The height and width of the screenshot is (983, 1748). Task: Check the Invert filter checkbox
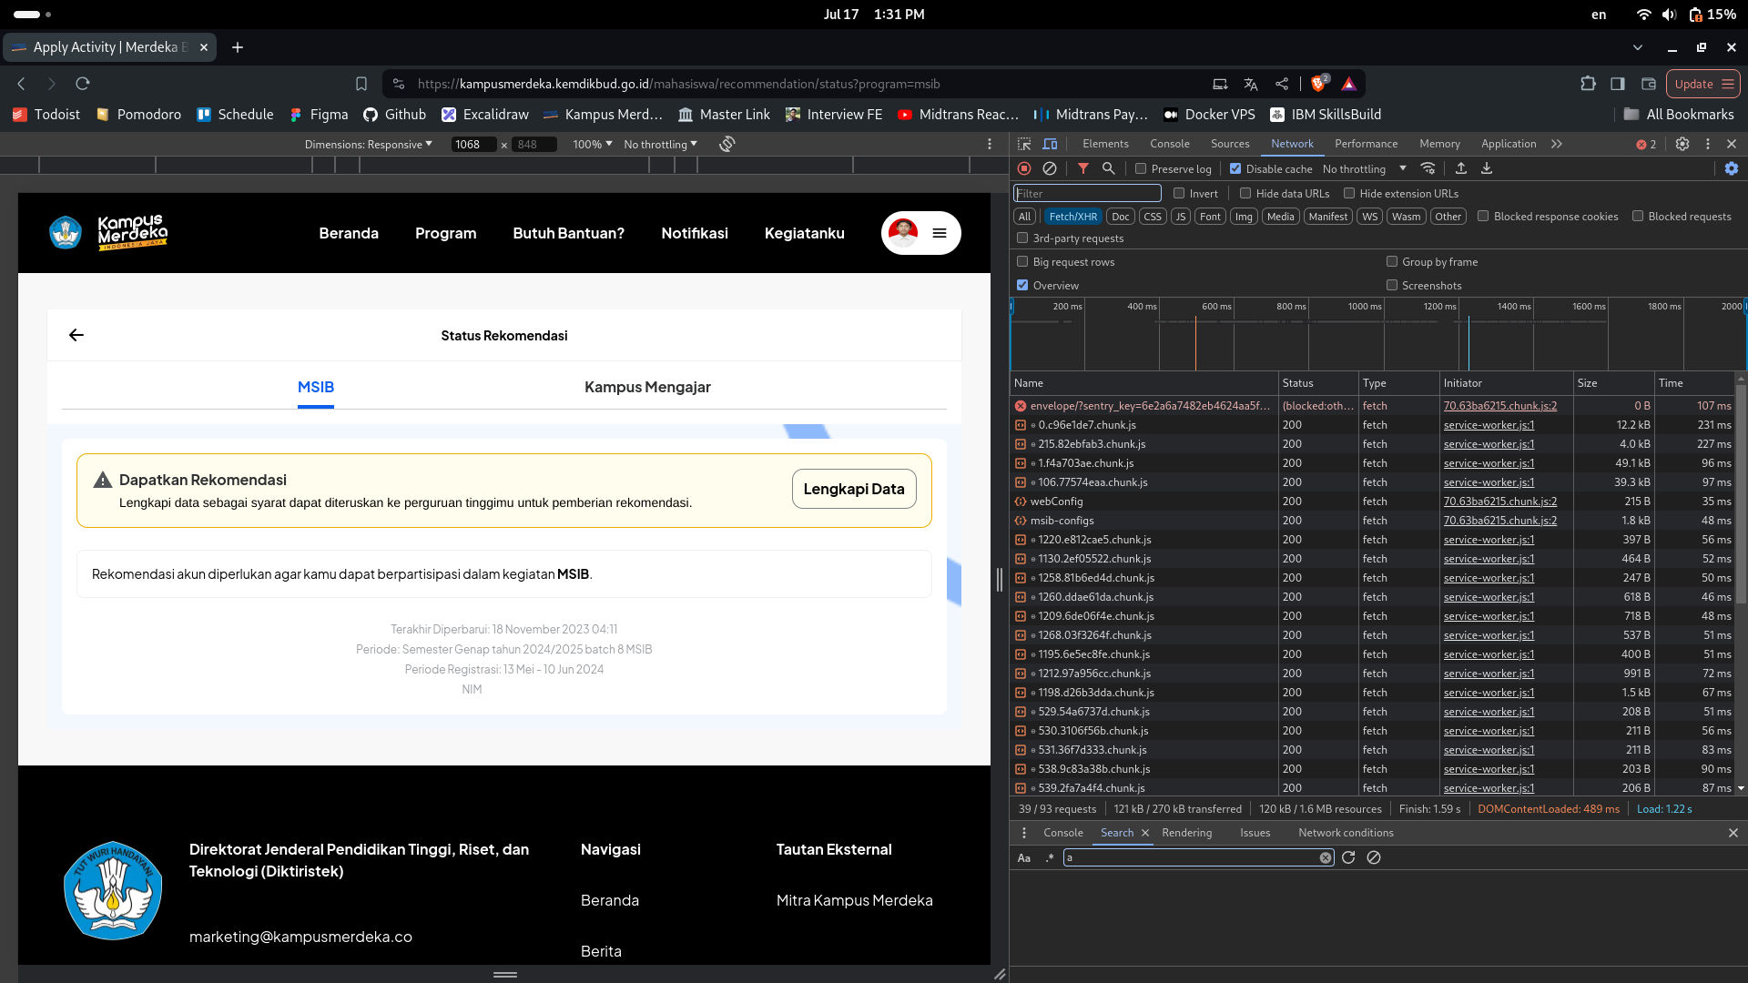[1179, 193]
